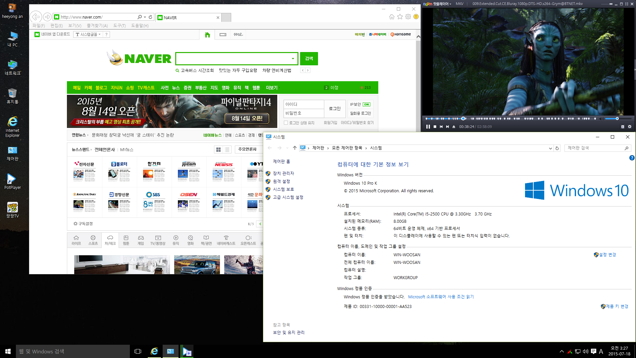Open 주요언론사 dropdown in newsstand
The width and height of the screenshot is (636, 358).
coord(249,149)
